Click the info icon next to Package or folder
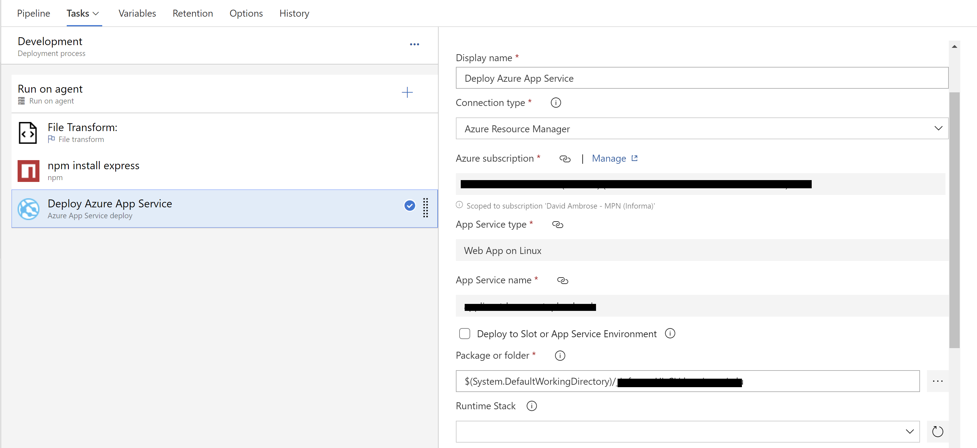This screenshot has height=448, width=977. (x=560, y=355)
